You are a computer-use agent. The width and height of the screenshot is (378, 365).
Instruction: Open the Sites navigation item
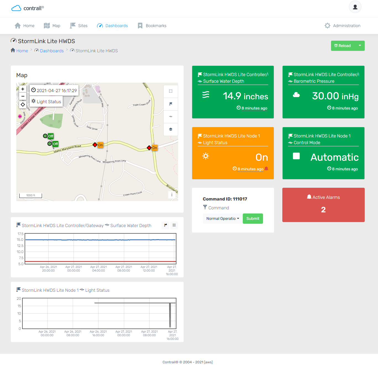click(79, 26)
